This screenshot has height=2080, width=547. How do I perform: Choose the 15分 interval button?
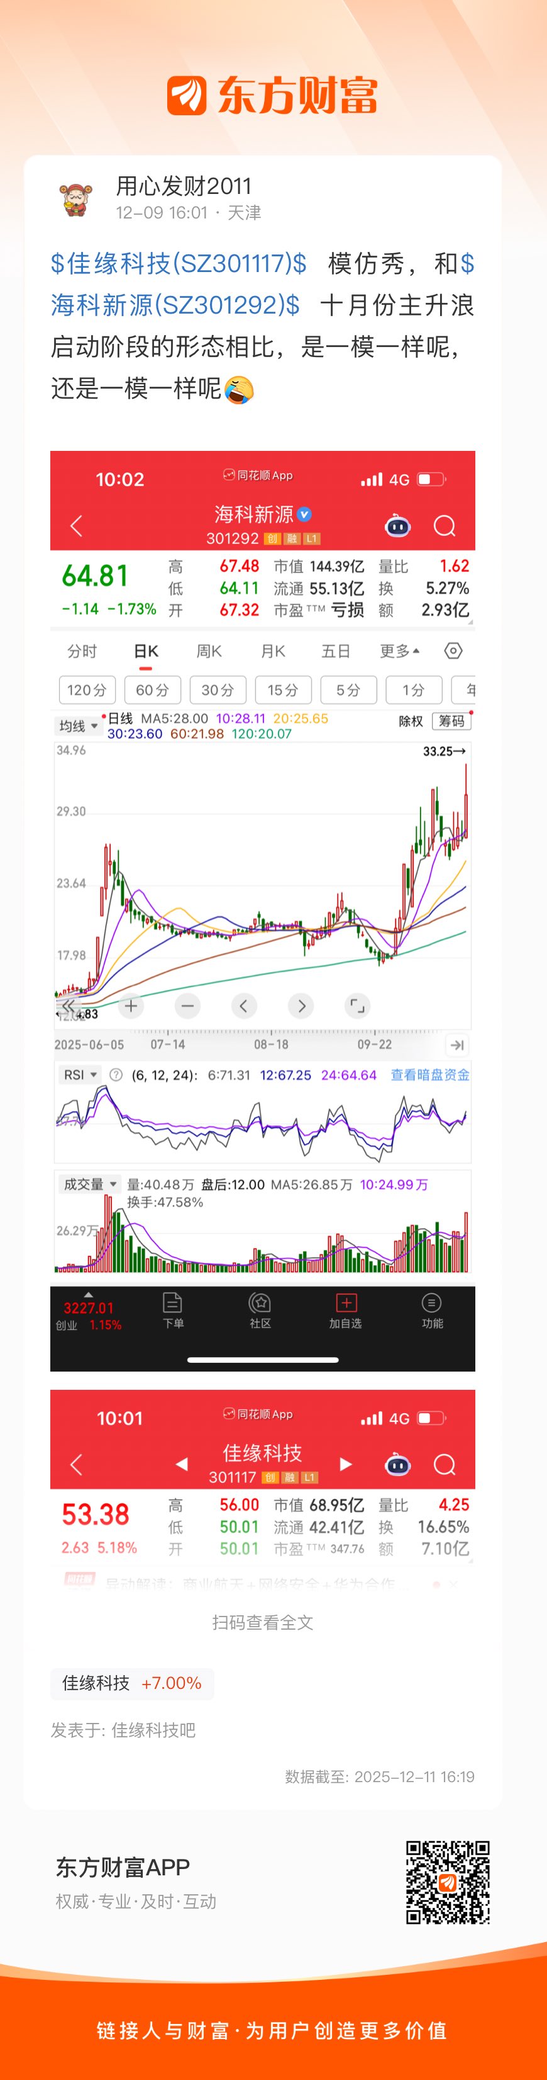coord(284,690)
